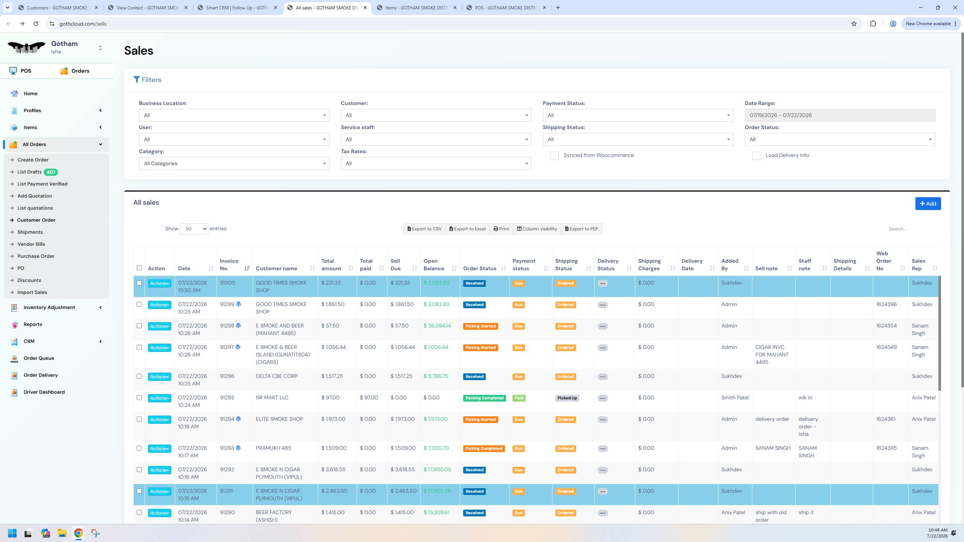This screenshot has height=542, width=964.
Task: Open the POS monitor icon
Action: (13, 71)
